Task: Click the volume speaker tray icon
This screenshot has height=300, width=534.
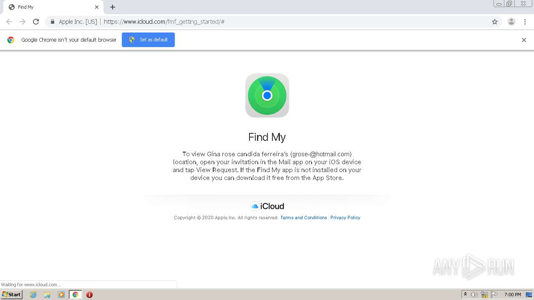Action: point(474,295)
